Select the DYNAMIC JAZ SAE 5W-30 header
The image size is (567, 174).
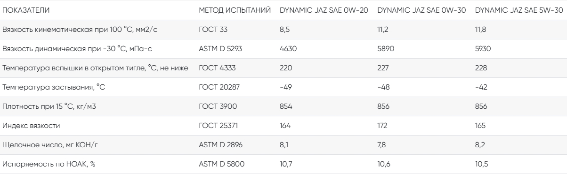(520, 9)
